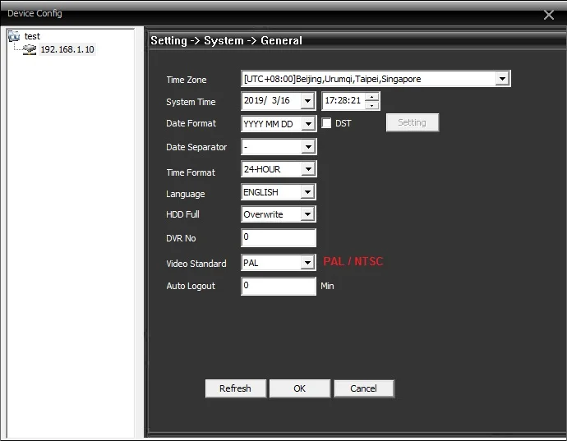Click the device icon beside 192.168.1.10

(30, 49)
